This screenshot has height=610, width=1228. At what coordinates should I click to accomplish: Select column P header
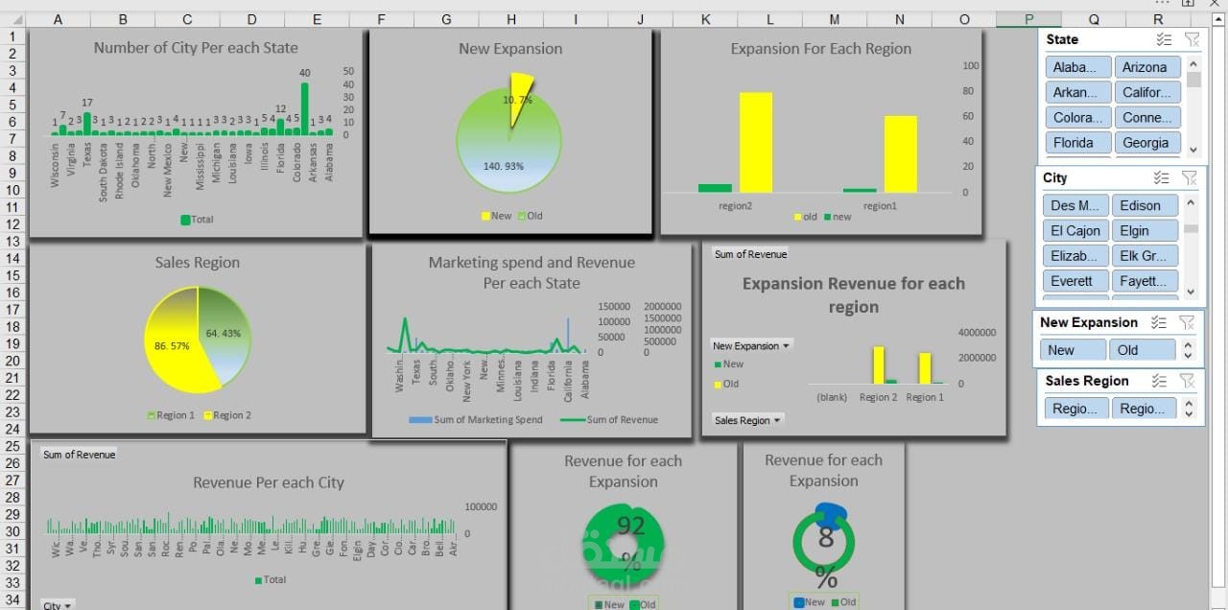click(1027, 17)
